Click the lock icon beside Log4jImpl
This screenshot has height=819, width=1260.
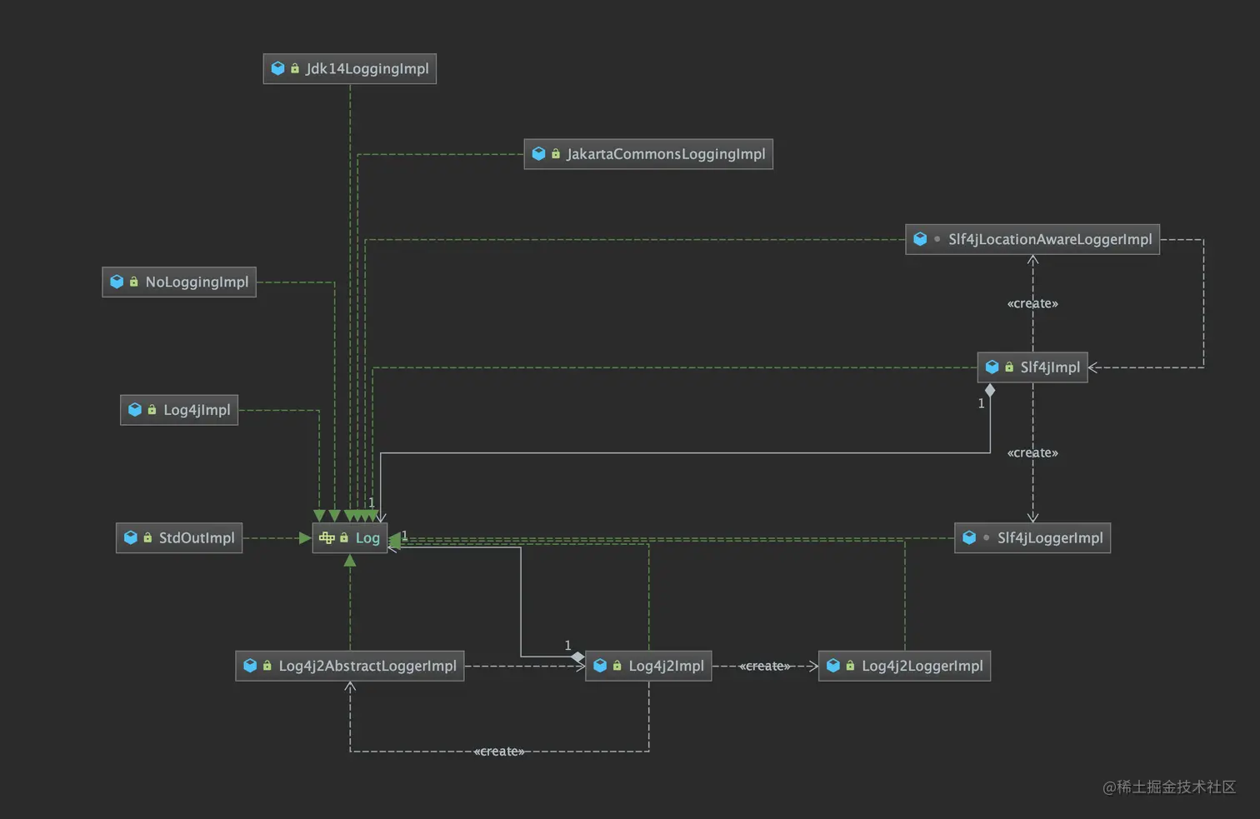coord(151,409)
